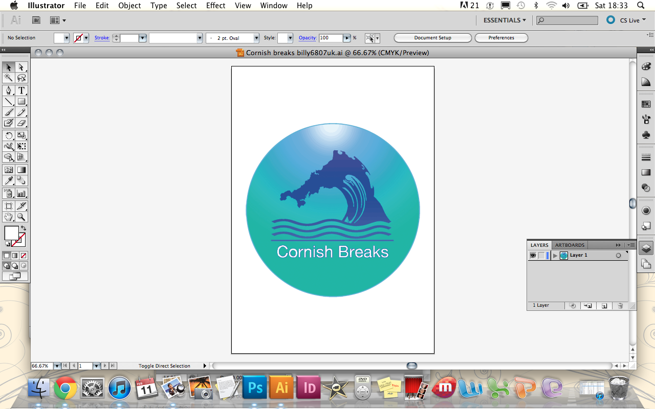Open the ESSENTIALS workspace dropdown
Screen dimensions: 655x409
(x=505, y=20)
